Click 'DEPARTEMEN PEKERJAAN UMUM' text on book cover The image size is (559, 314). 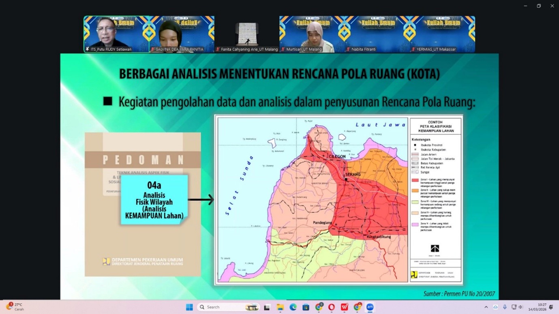pyautogui.click(x=147, y=260)
